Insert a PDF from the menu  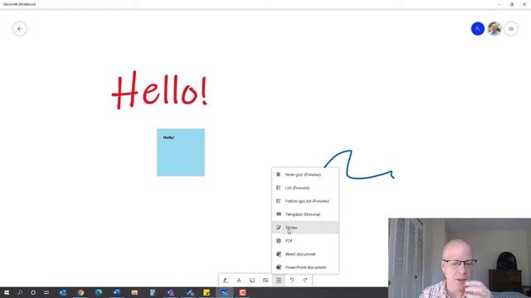coord(305,241)
